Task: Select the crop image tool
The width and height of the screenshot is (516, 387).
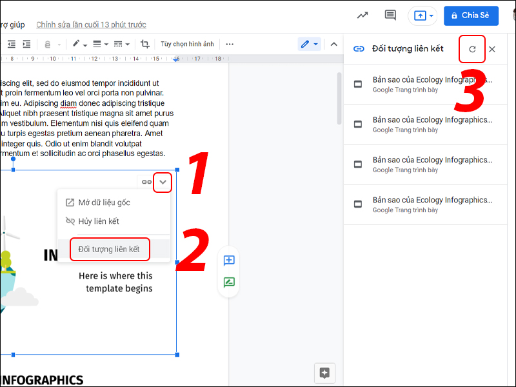Action: pyautogui.click(x=144, y=44)
